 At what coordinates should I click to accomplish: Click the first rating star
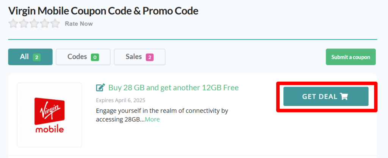click(13, 23)
